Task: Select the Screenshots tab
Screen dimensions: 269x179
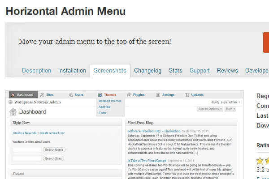Action: [110, 71]
